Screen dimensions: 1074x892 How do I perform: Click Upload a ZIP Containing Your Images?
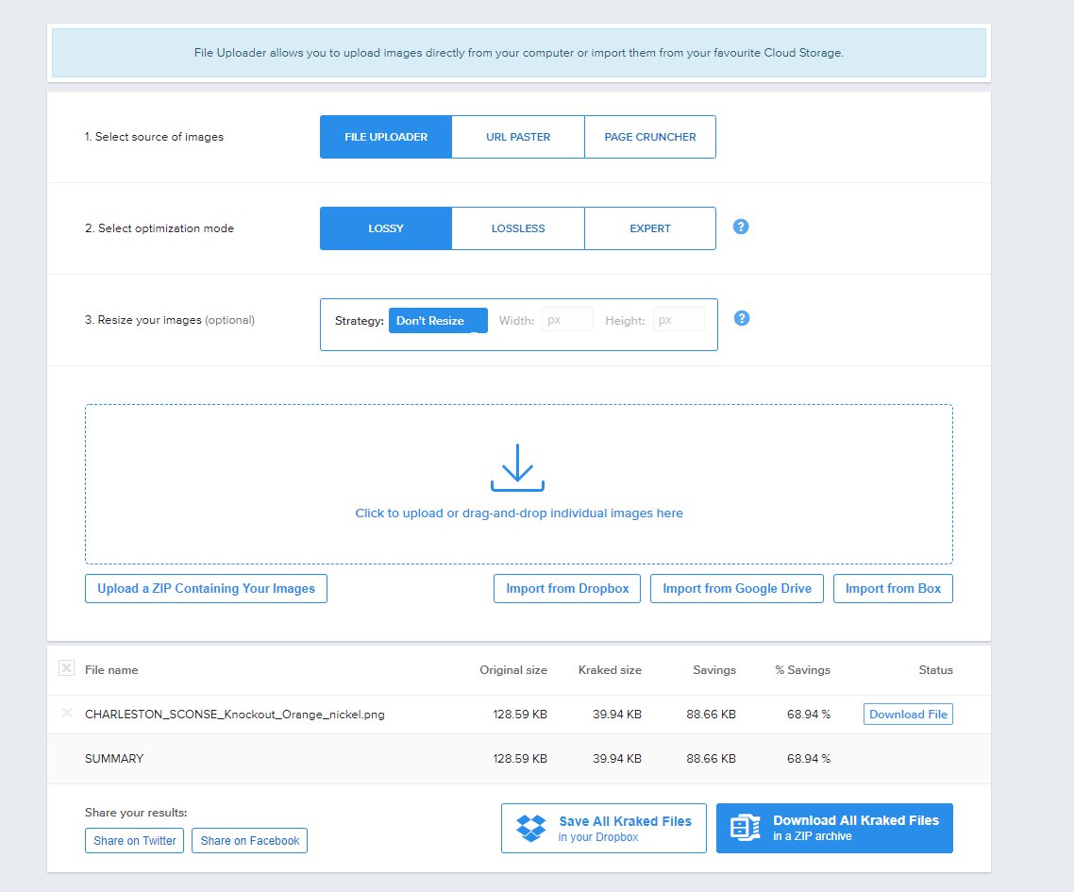click(x=206, y=588)
